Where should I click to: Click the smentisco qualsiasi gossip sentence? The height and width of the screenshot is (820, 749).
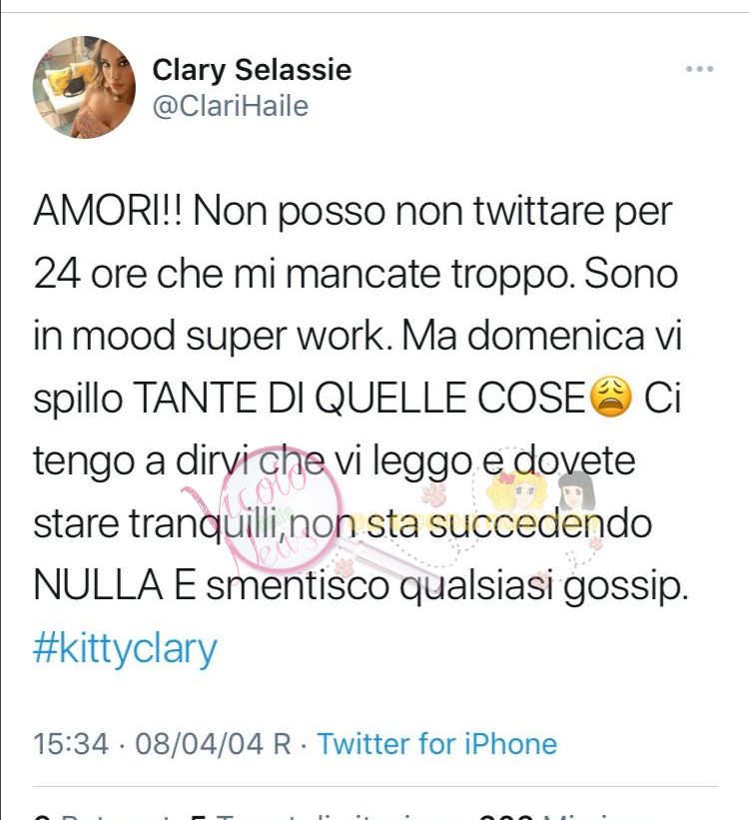[x=445, y=586]
